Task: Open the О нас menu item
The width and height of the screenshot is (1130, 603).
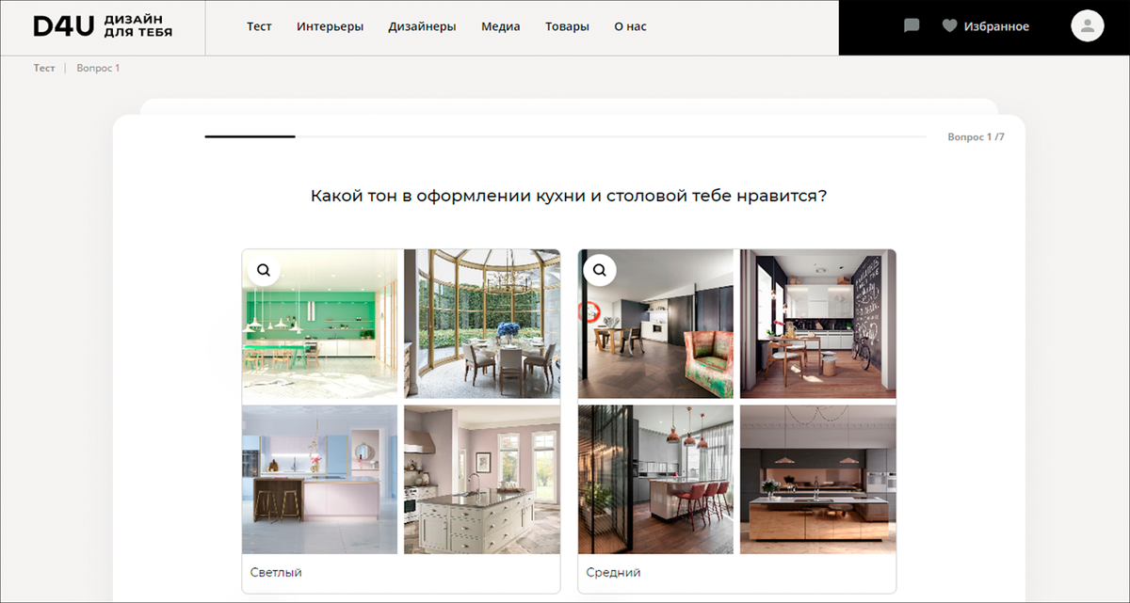Action: (630, 26)
